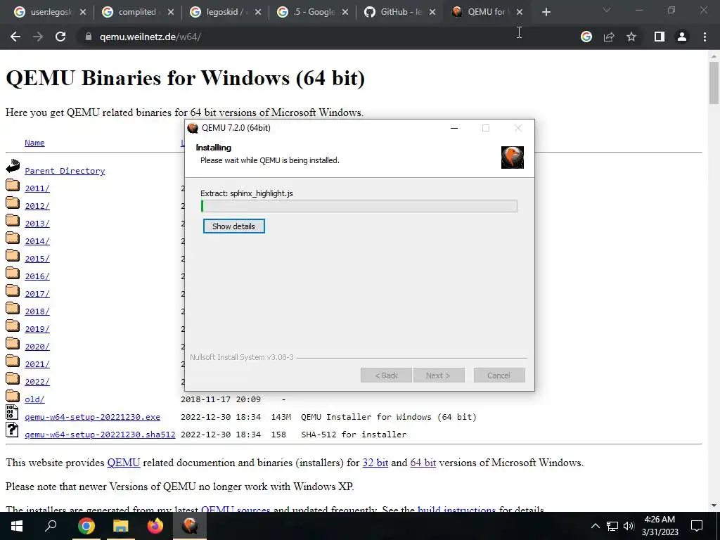Click the Next button in installer
The image size is (720, 540).
pyautogui.click(x=439, y=375)
